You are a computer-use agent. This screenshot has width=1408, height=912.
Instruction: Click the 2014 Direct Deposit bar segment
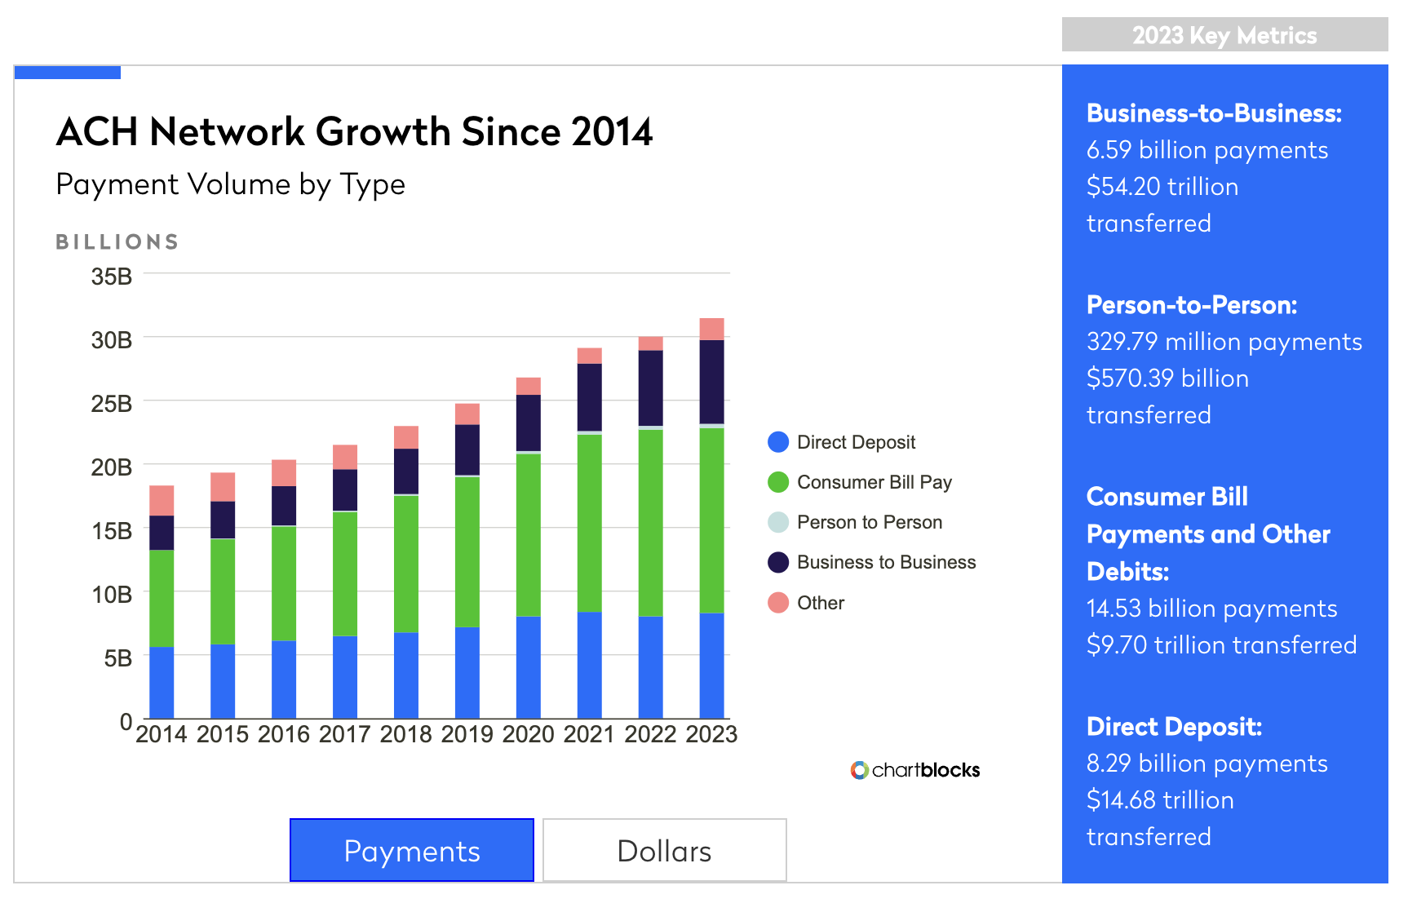(x=162, y=683)
